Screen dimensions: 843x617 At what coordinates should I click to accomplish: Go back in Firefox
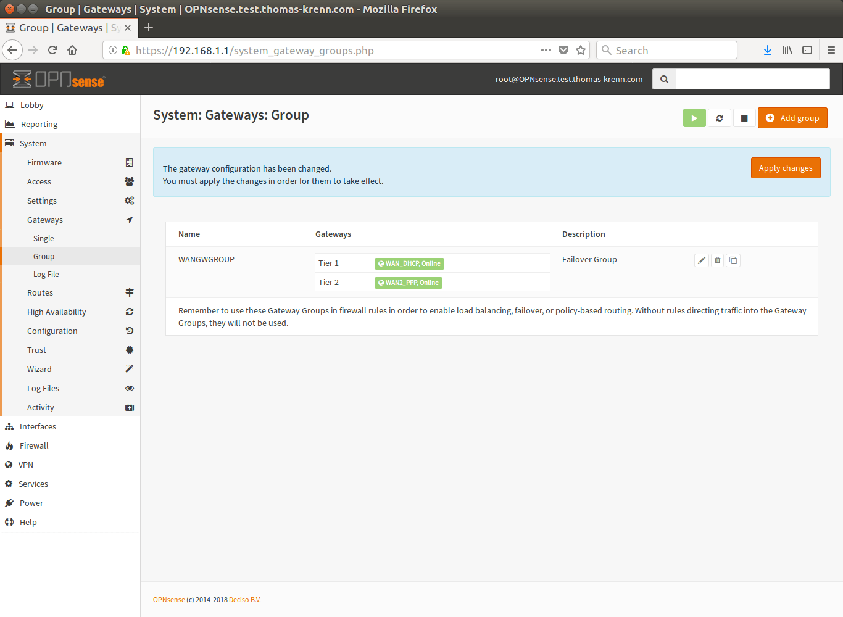pos(12,51)
